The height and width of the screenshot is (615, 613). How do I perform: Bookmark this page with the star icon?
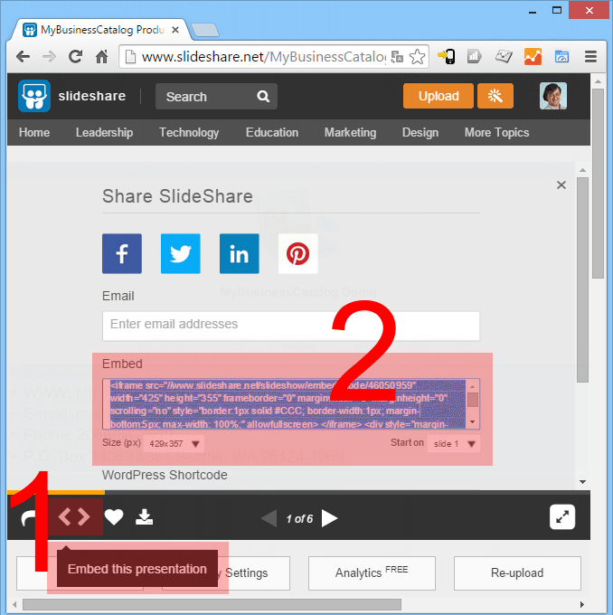pyautogui.click(x=417, y=57)
